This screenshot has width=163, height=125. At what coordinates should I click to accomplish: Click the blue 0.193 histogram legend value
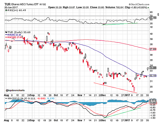51,98
